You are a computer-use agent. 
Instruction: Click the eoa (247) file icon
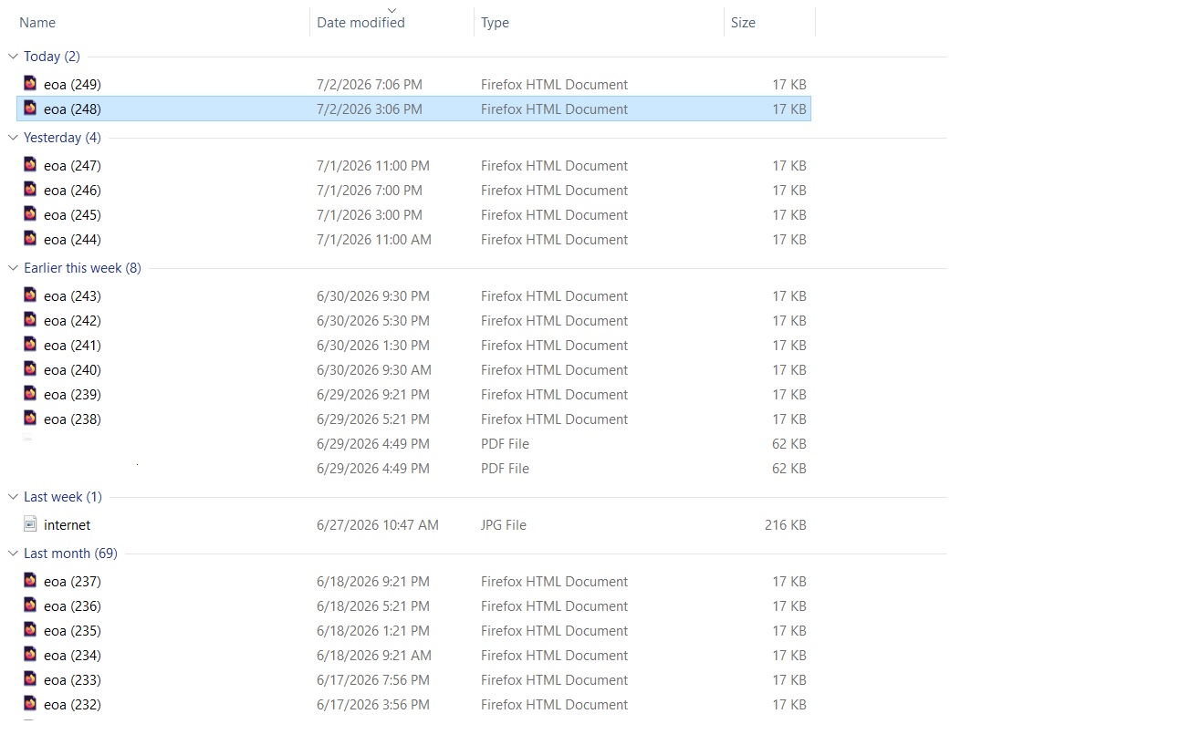click(30, 164)
